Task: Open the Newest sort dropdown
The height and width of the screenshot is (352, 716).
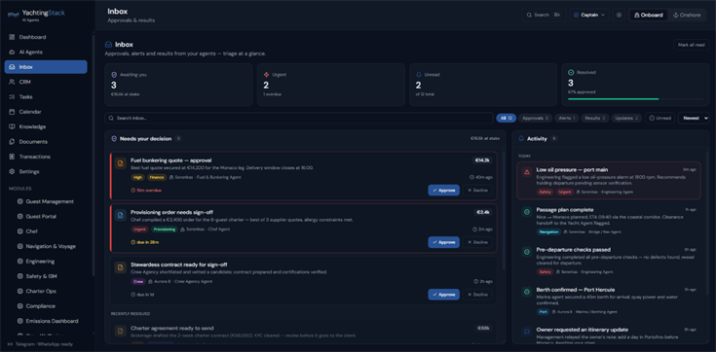Action: (694, 118)
